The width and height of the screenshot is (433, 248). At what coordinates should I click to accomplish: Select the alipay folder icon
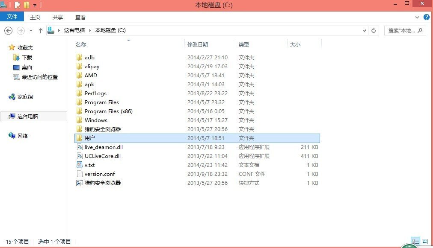79,67
